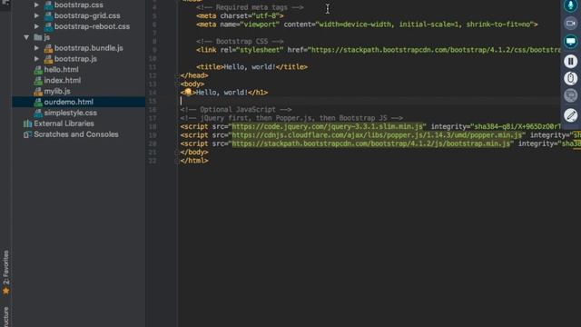The height and width of the screenshot is (327, 581).
Task: Click the Bootstrap CSS comment
Action: [240, 42]
